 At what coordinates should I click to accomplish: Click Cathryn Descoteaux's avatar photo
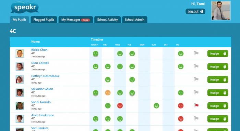pos(20,79)
